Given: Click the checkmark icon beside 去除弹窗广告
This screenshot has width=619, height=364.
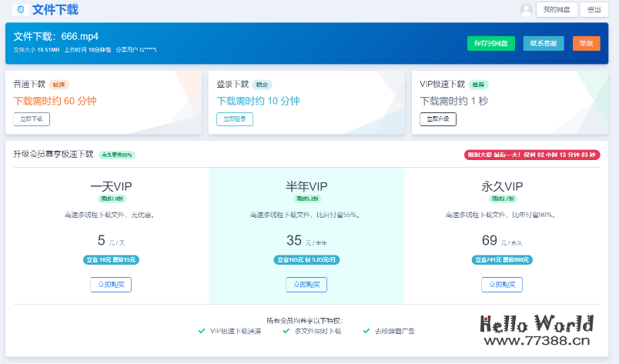Looking at the screenshot, I should (x=366, y=331).
